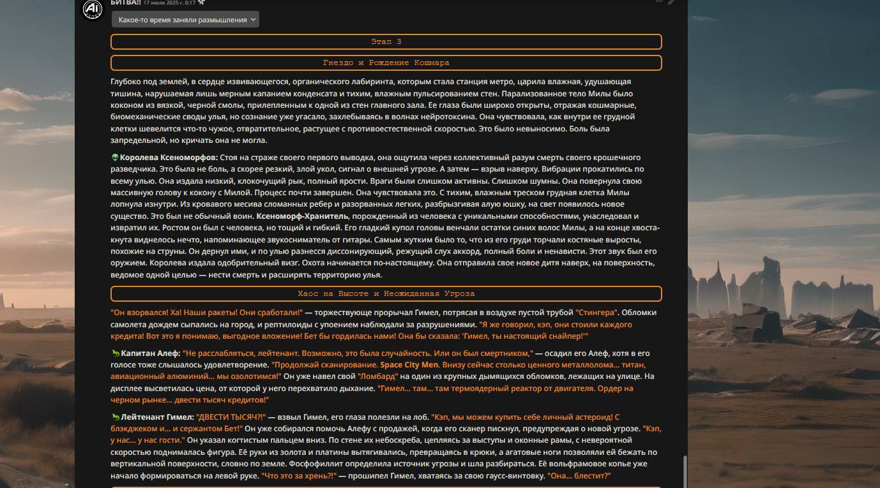Click the bold orange text "Space City Men"
This screenshot has height=488, width=880.
(409, 365)
